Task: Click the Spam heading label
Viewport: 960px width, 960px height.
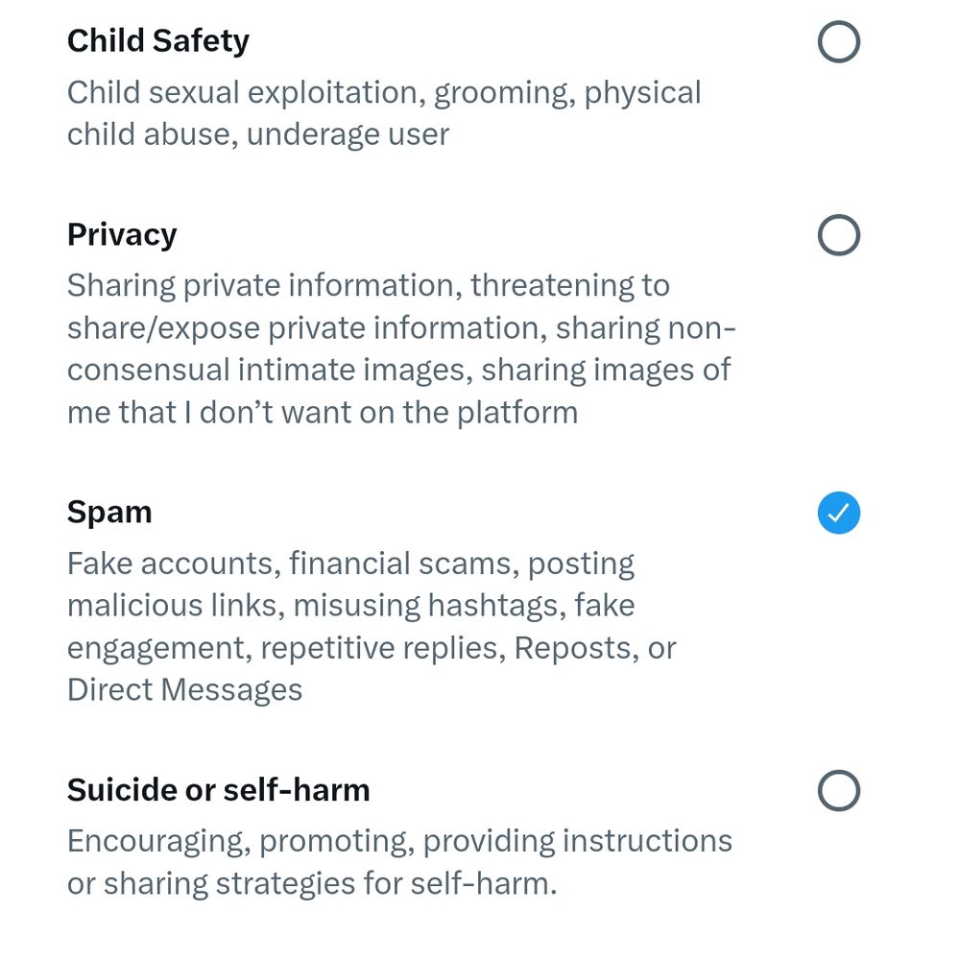Action: (x=109, y=513)
